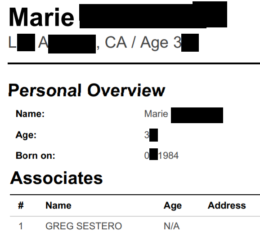Sort by the "Name" column header
Screen dimensions: 260x236
(58, 205)
